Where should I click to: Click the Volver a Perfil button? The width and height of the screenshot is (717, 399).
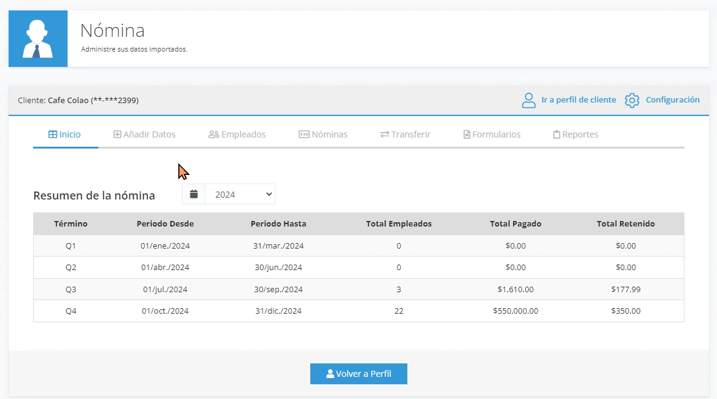coord(359,374)
